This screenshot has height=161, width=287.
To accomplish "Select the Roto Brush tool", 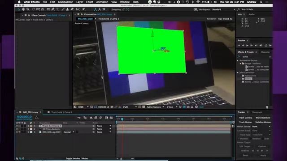I will point(78,9).
